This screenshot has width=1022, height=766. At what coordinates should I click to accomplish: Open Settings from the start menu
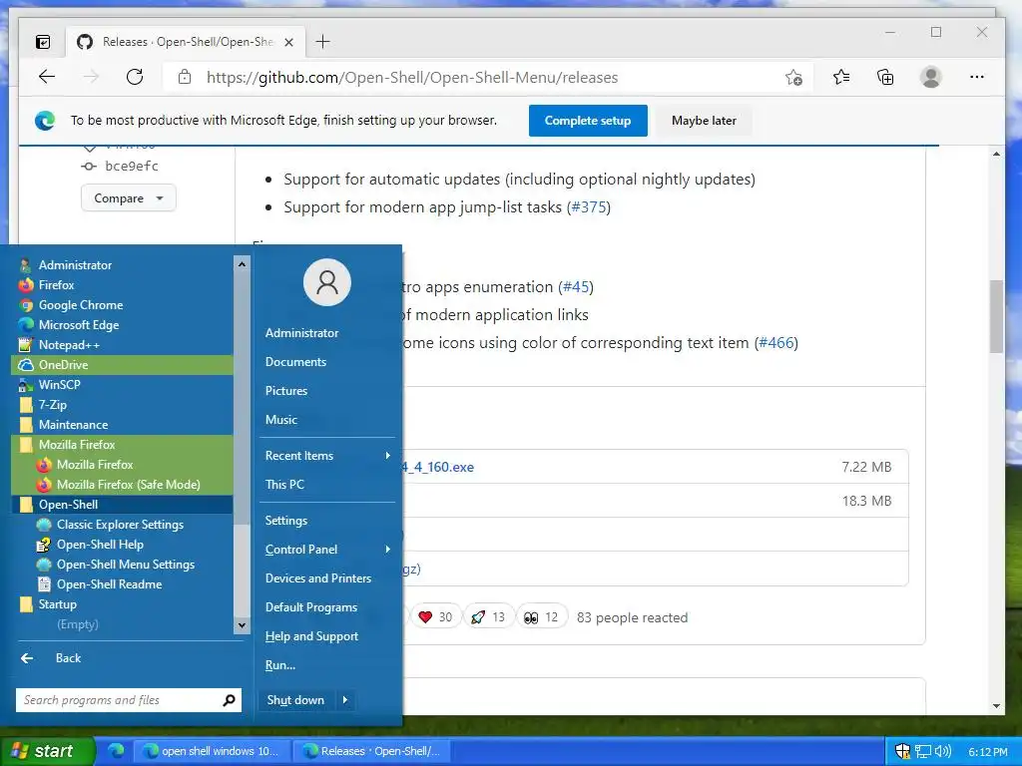pos(327,521)
